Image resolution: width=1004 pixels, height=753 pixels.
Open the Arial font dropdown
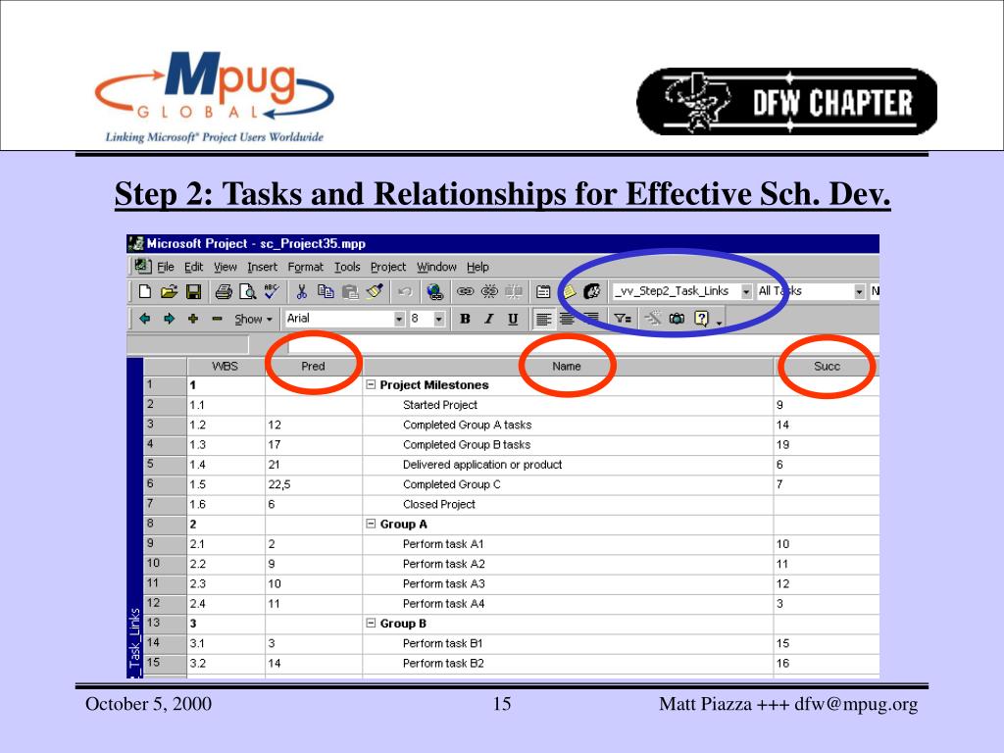tap(400, 319)
